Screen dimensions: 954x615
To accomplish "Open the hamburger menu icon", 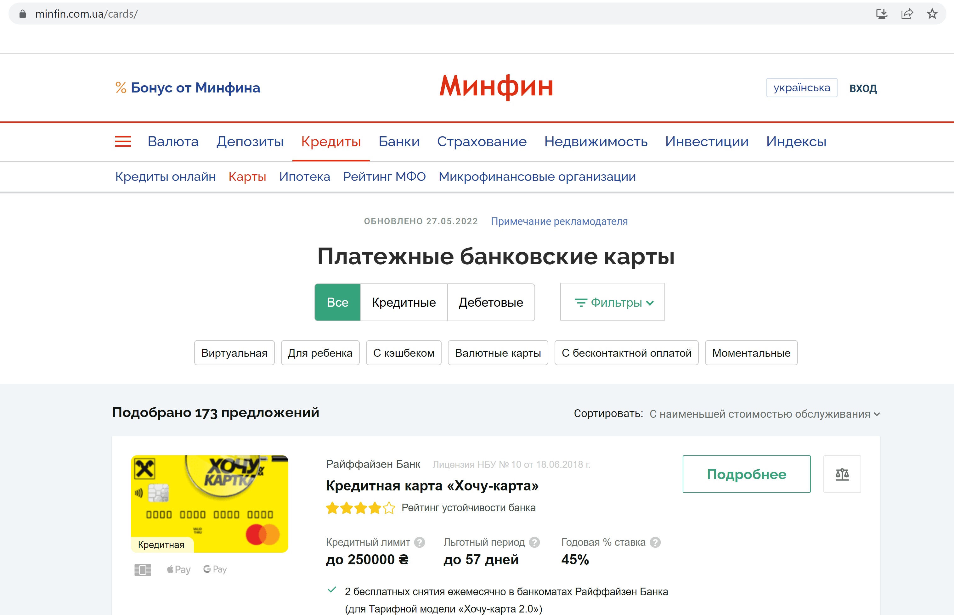I will [x=123, y=142].
